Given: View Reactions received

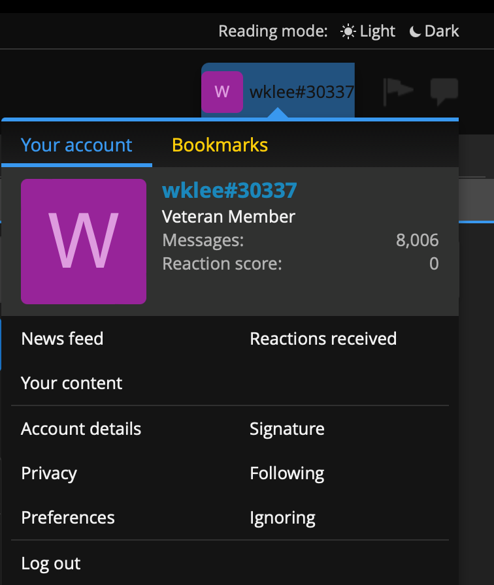Looking at the screenshot, I should pyautogui.click(x=323, y=338).
